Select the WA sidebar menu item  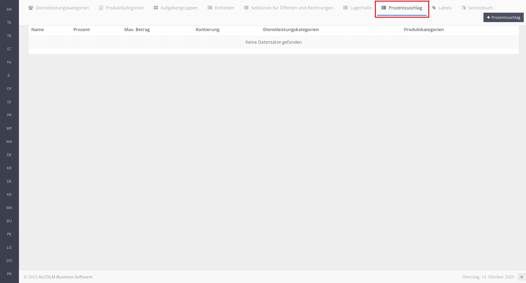tap(9, 142)
